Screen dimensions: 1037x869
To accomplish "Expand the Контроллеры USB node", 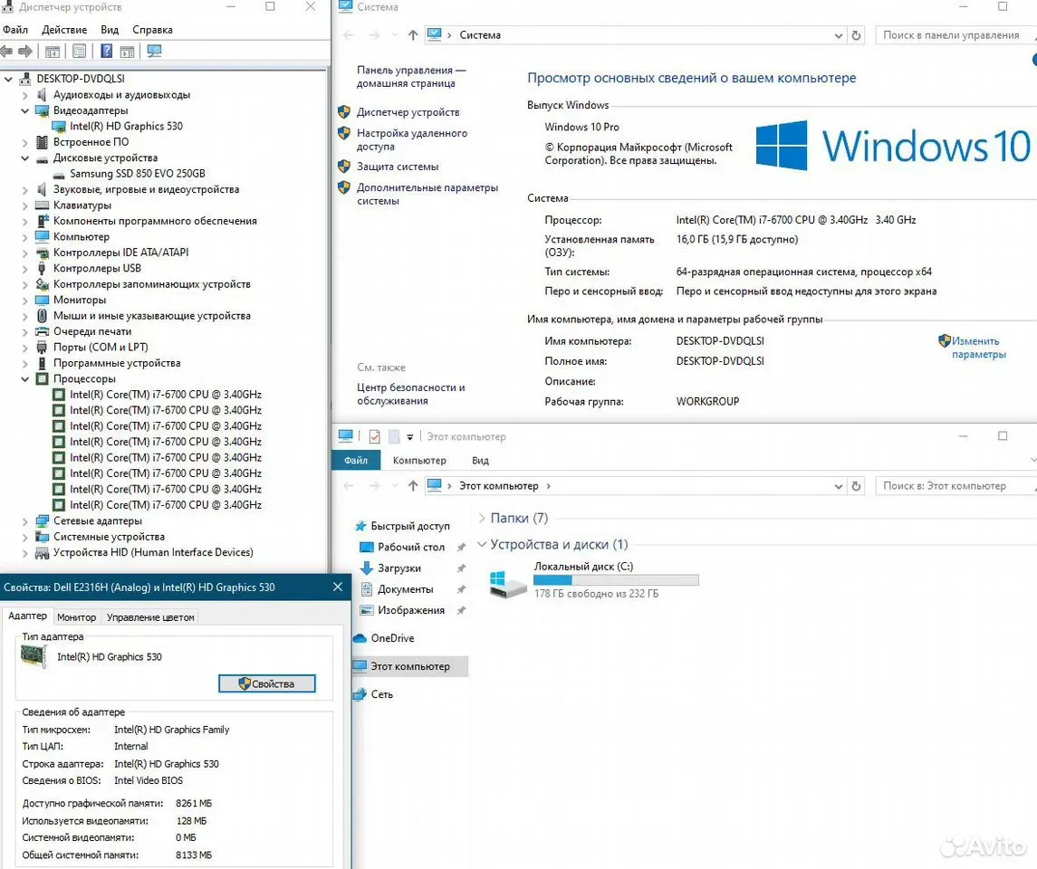I will 25,268.
